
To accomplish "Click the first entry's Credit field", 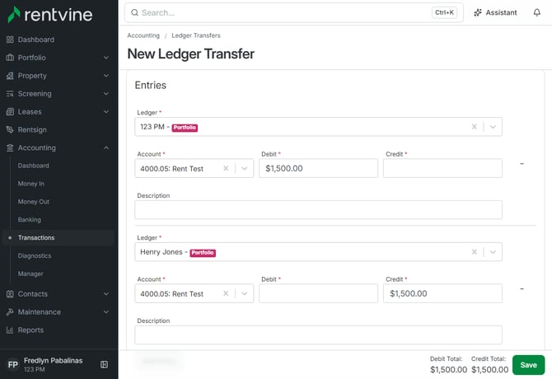I will pos(442,168).
